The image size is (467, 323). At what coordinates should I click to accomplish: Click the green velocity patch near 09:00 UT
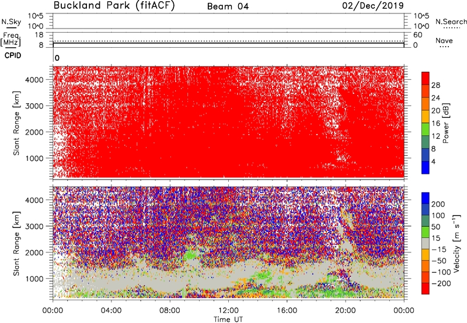190,255
